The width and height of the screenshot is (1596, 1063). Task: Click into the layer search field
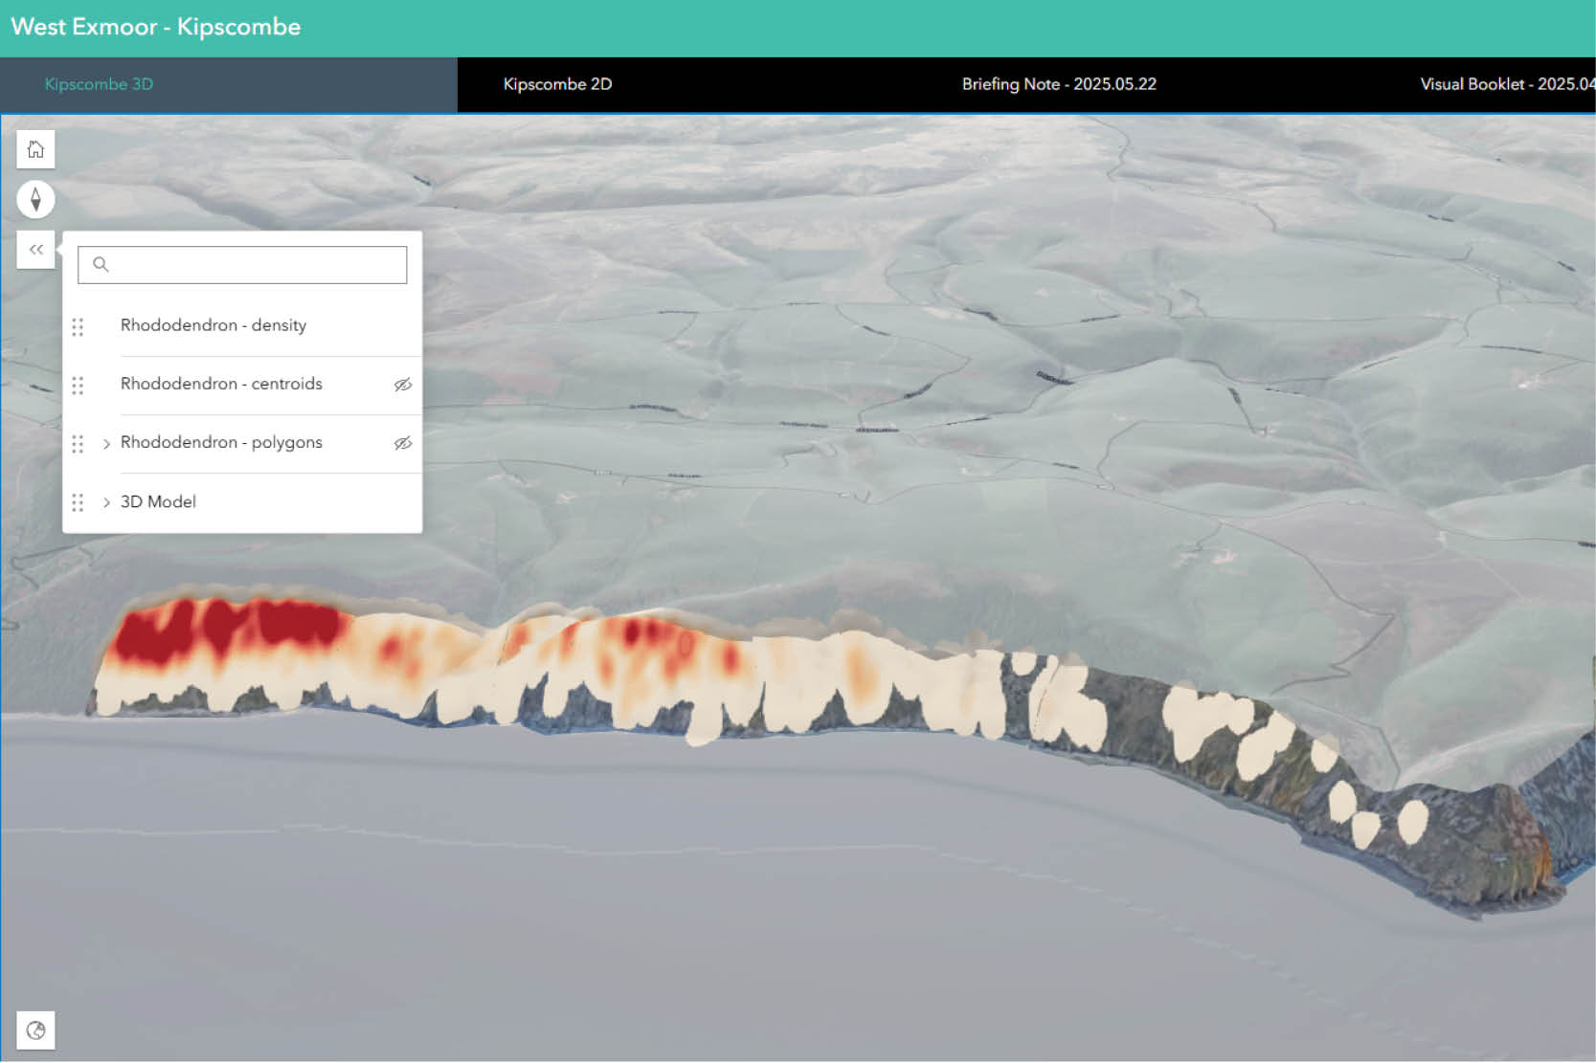(242, 265)
